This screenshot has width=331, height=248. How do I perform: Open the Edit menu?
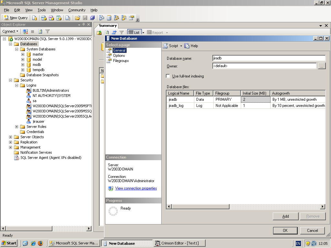click(17, 10)
